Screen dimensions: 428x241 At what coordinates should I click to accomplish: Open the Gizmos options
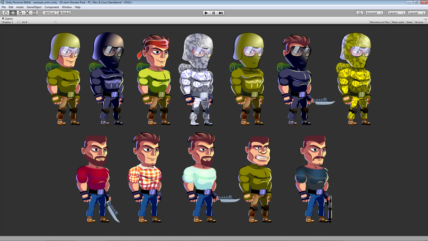click(419, 22)
